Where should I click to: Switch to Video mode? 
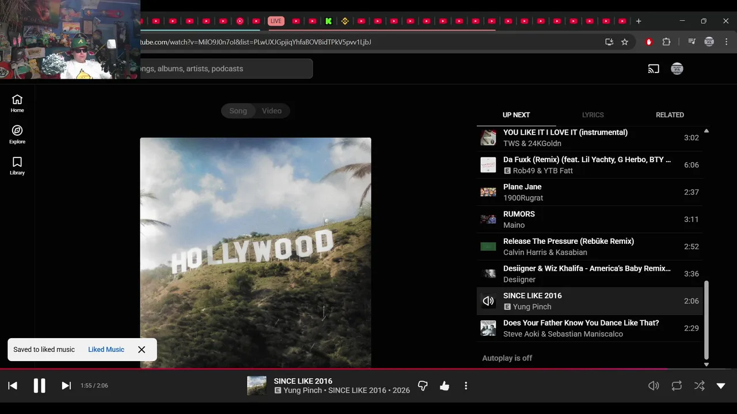point(272,111)
